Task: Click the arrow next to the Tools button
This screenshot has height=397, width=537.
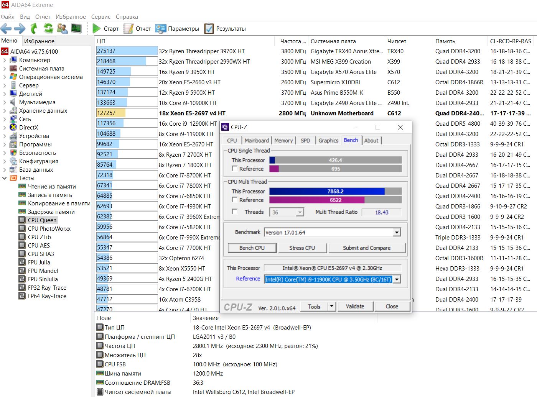Action: [332, 306]
